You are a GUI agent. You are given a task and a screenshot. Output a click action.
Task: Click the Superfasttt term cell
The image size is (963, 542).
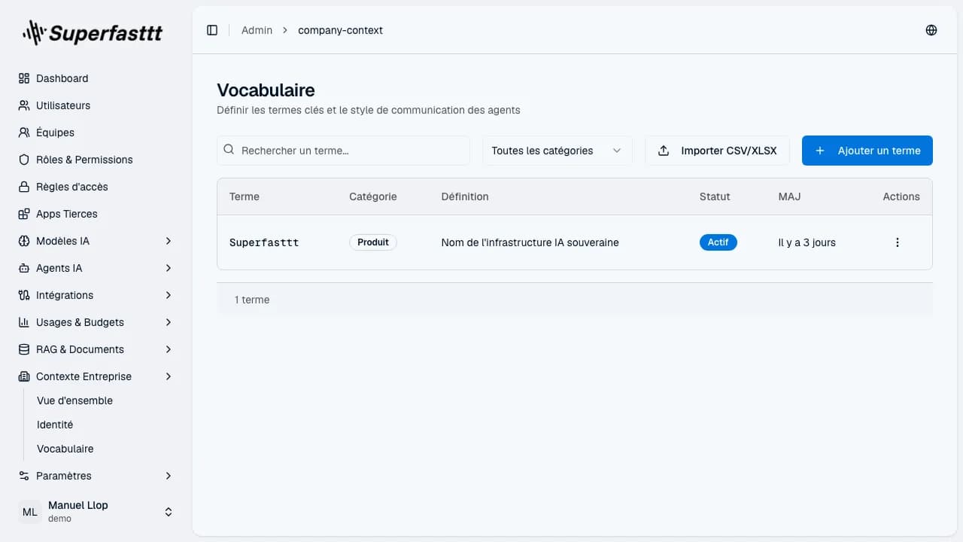click(264, 242)
